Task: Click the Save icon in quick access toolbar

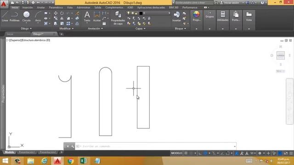Action: click(23, 3)
